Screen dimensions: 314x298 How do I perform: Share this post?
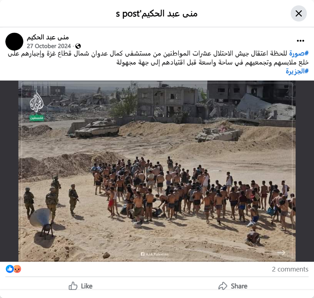pyautogui.click(x=233, y=286)
